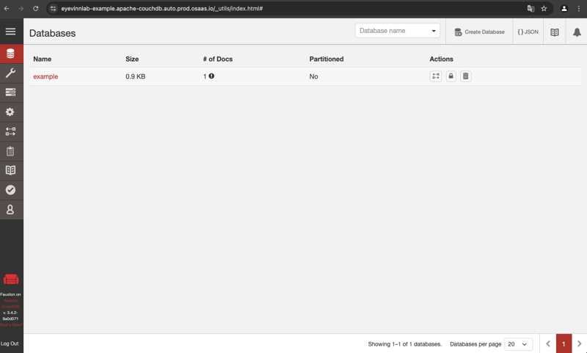Screen dimensions: 587x353
Task: Open the JSON API URL button
Action: (x=528, y=32)
